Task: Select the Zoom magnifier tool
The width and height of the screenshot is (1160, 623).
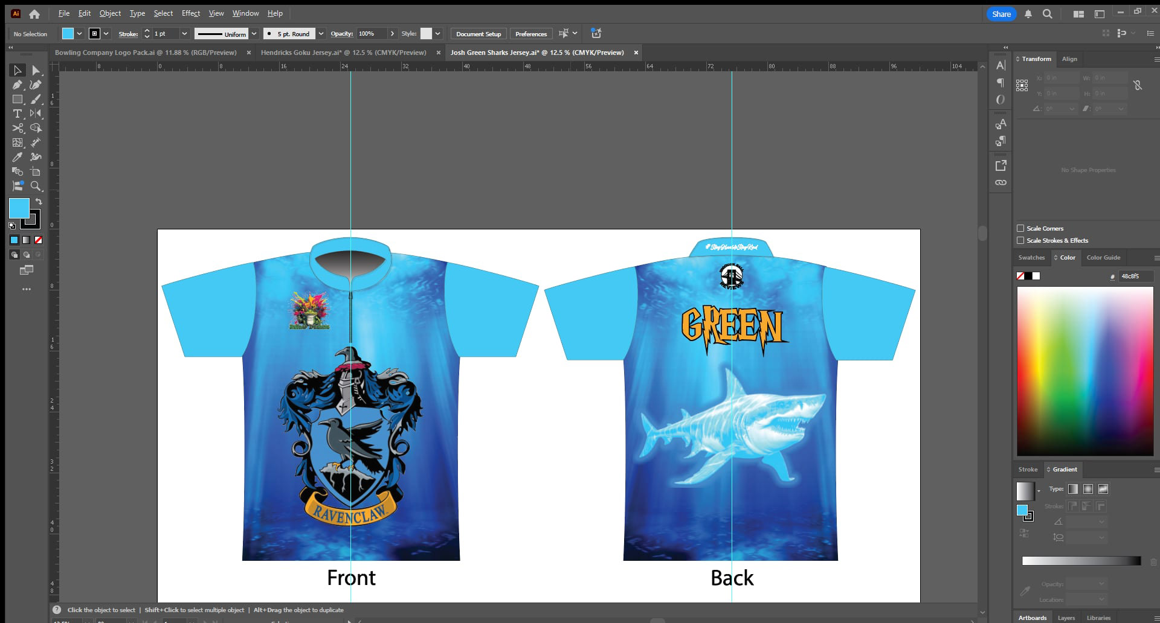Action: pos(36,186)
